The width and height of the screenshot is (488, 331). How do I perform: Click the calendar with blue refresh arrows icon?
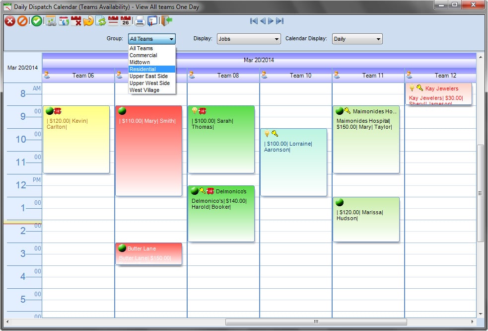[x=64, y=21]
